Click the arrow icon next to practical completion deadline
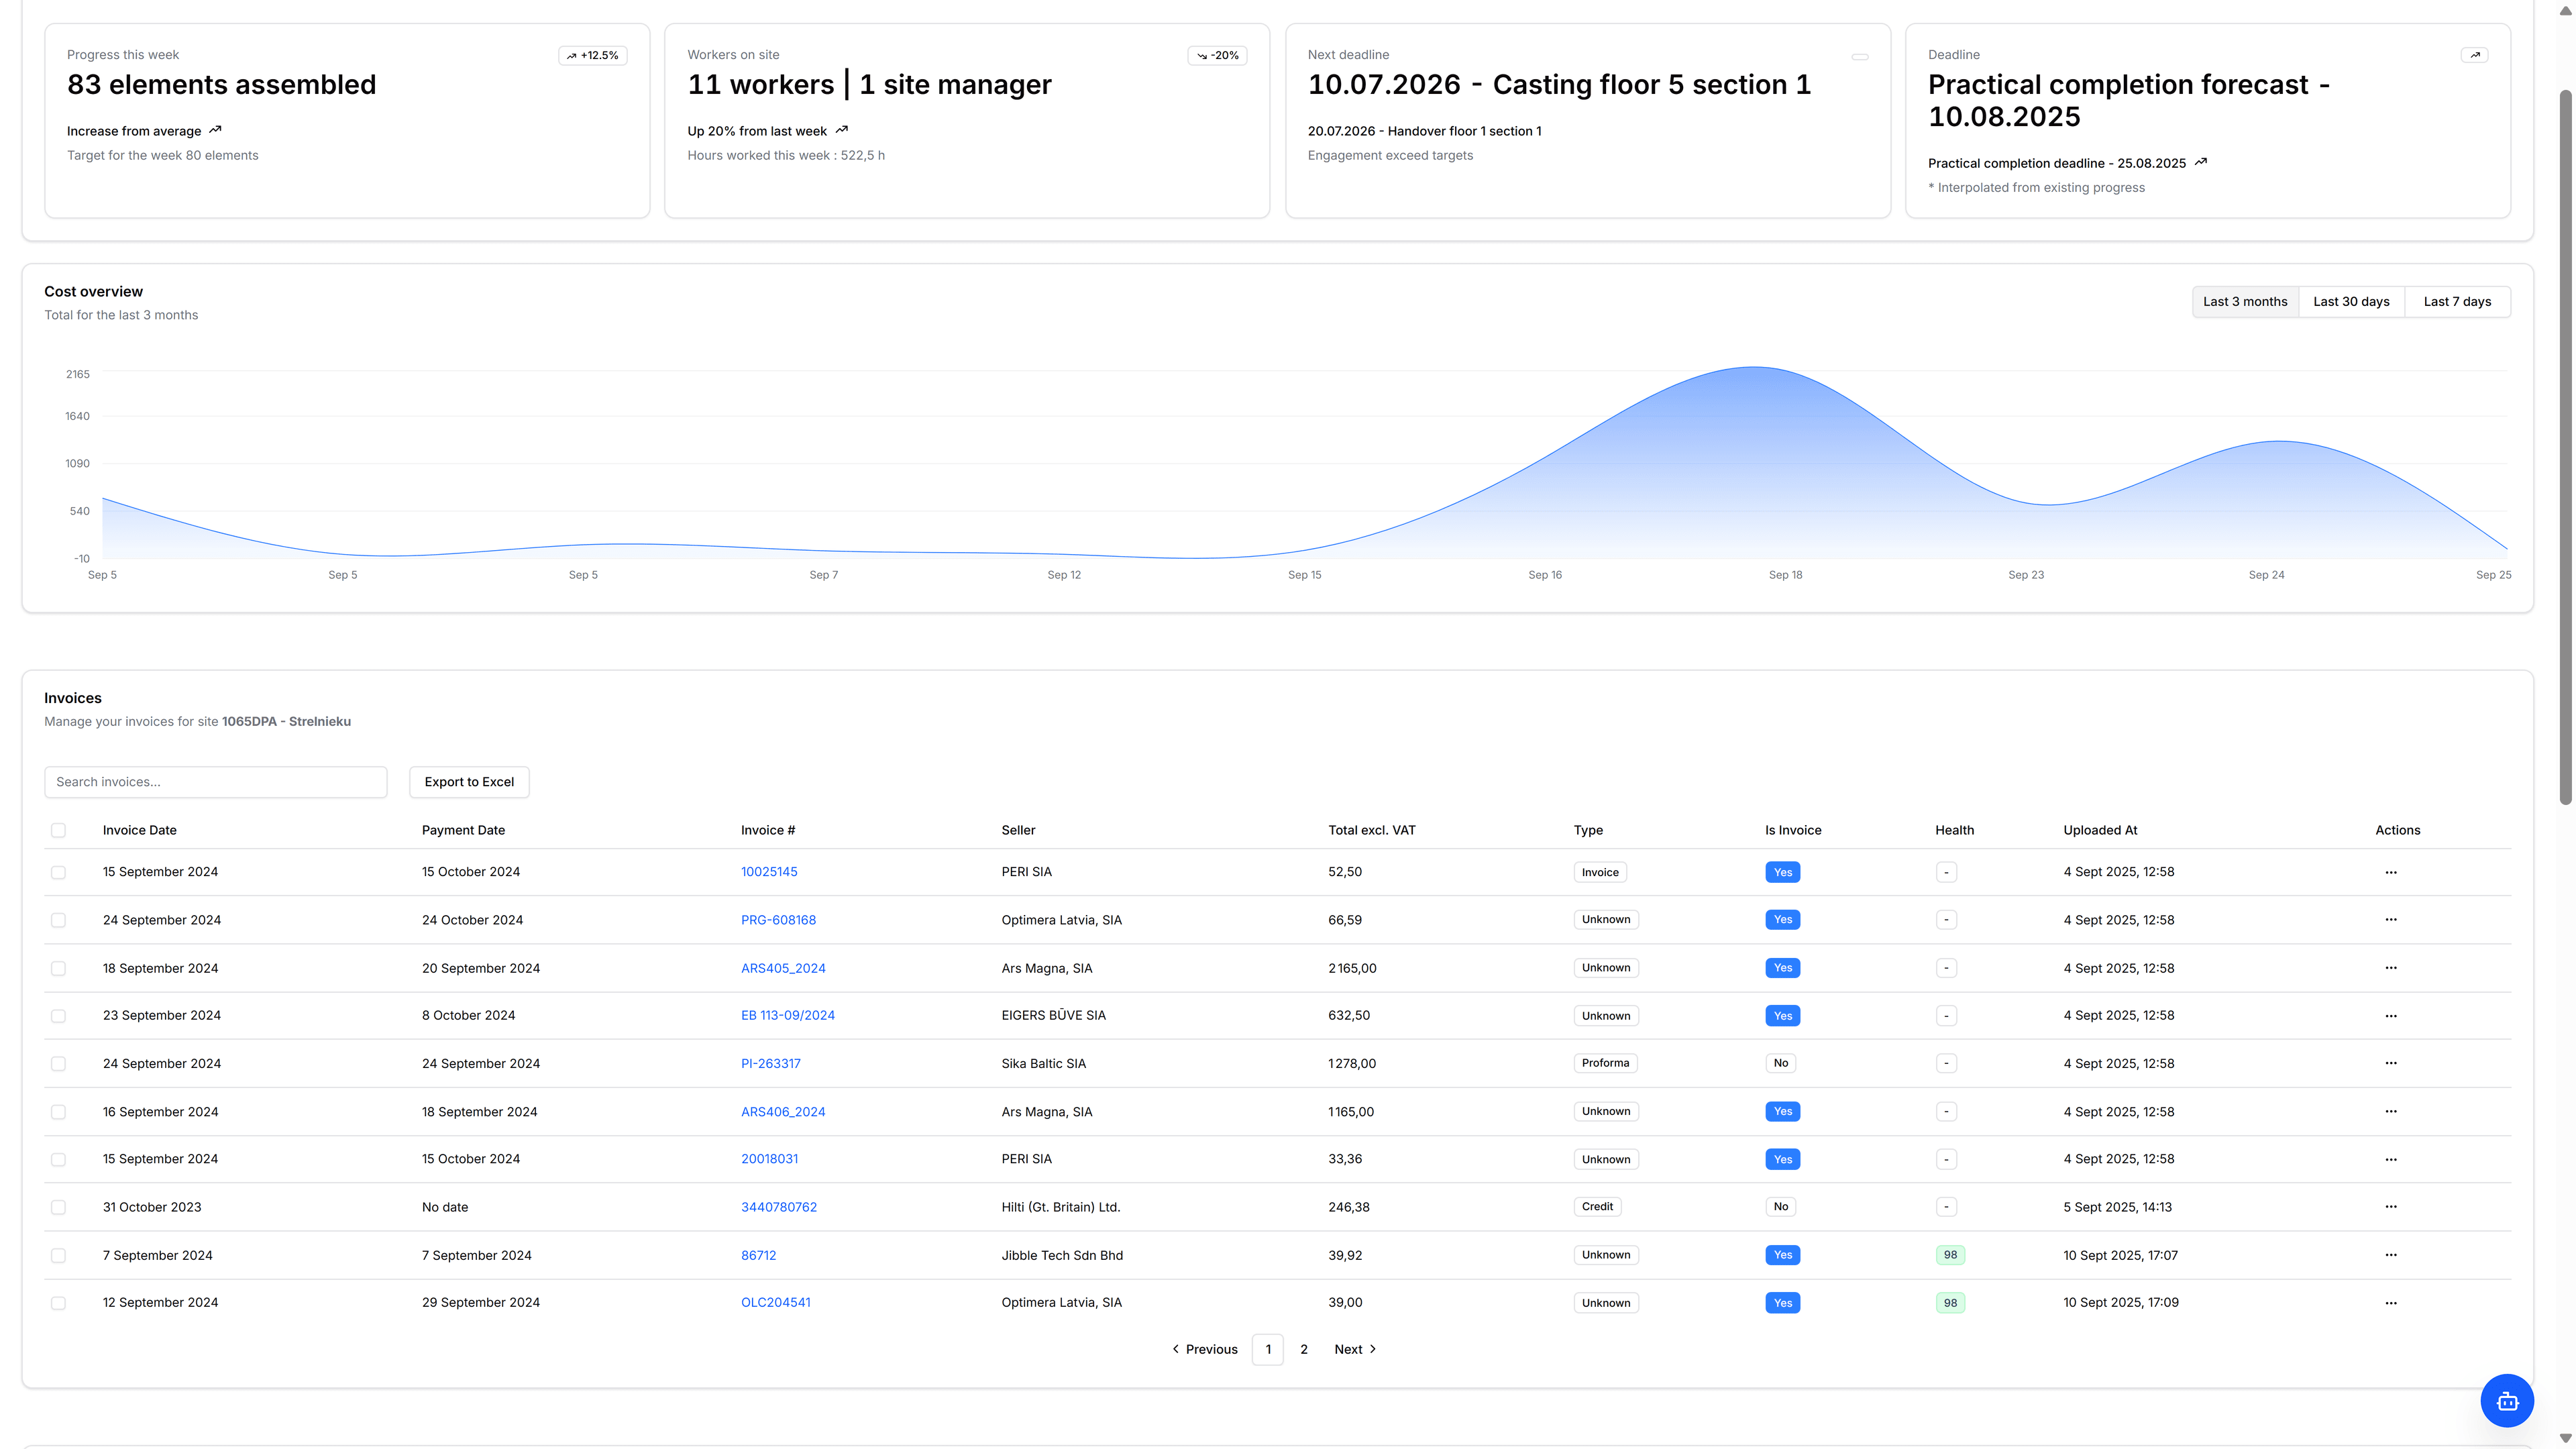2576x1449 pixels. tap(2200, 162)
